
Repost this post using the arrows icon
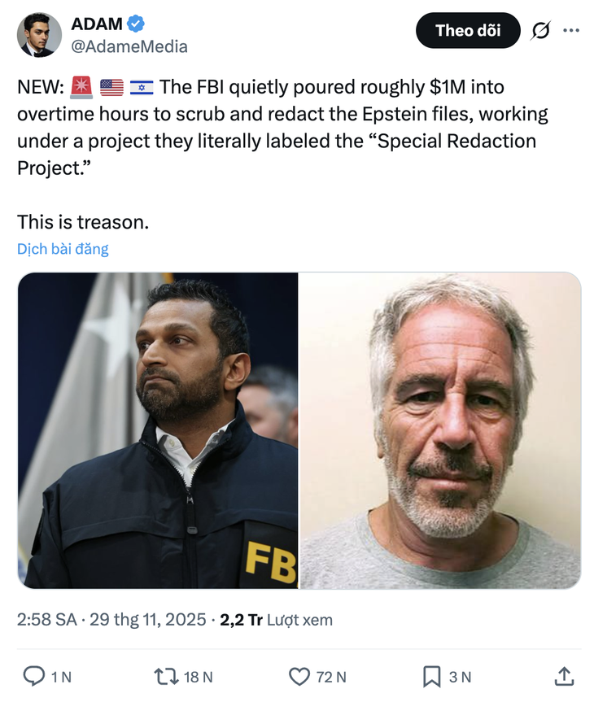click(164, 676)
